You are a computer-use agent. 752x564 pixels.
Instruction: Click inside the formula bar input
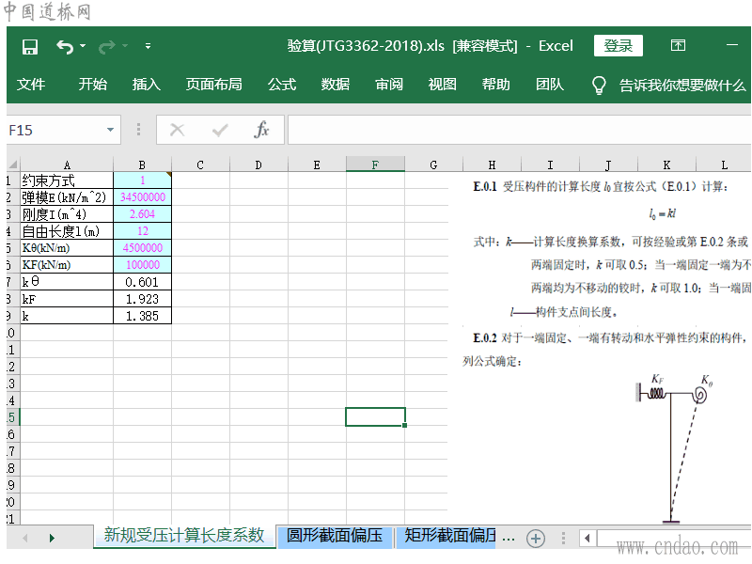(519, 130)
